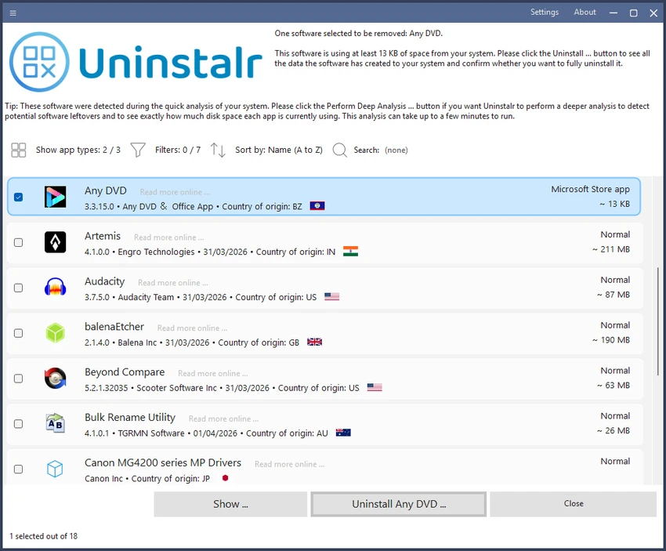
Task: Open Read more online for balenaEtcher
Action: pos(192,328)
